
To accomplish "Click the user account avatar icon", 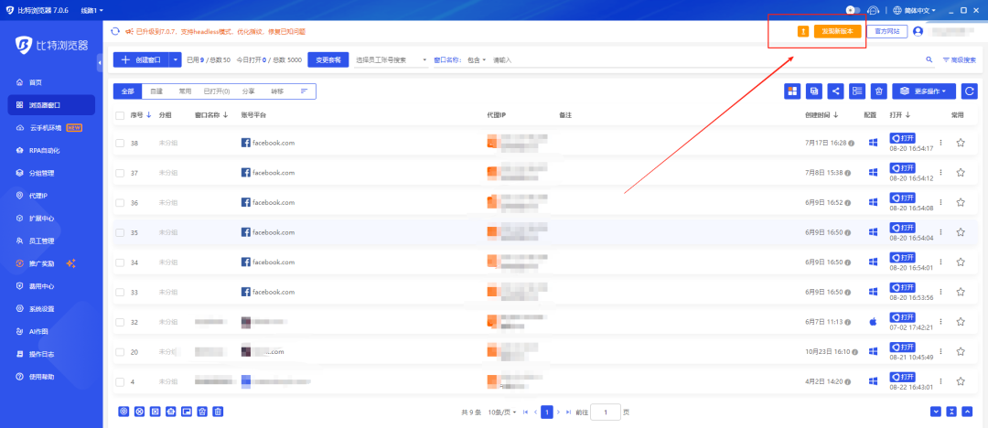I will coord(918,31).
